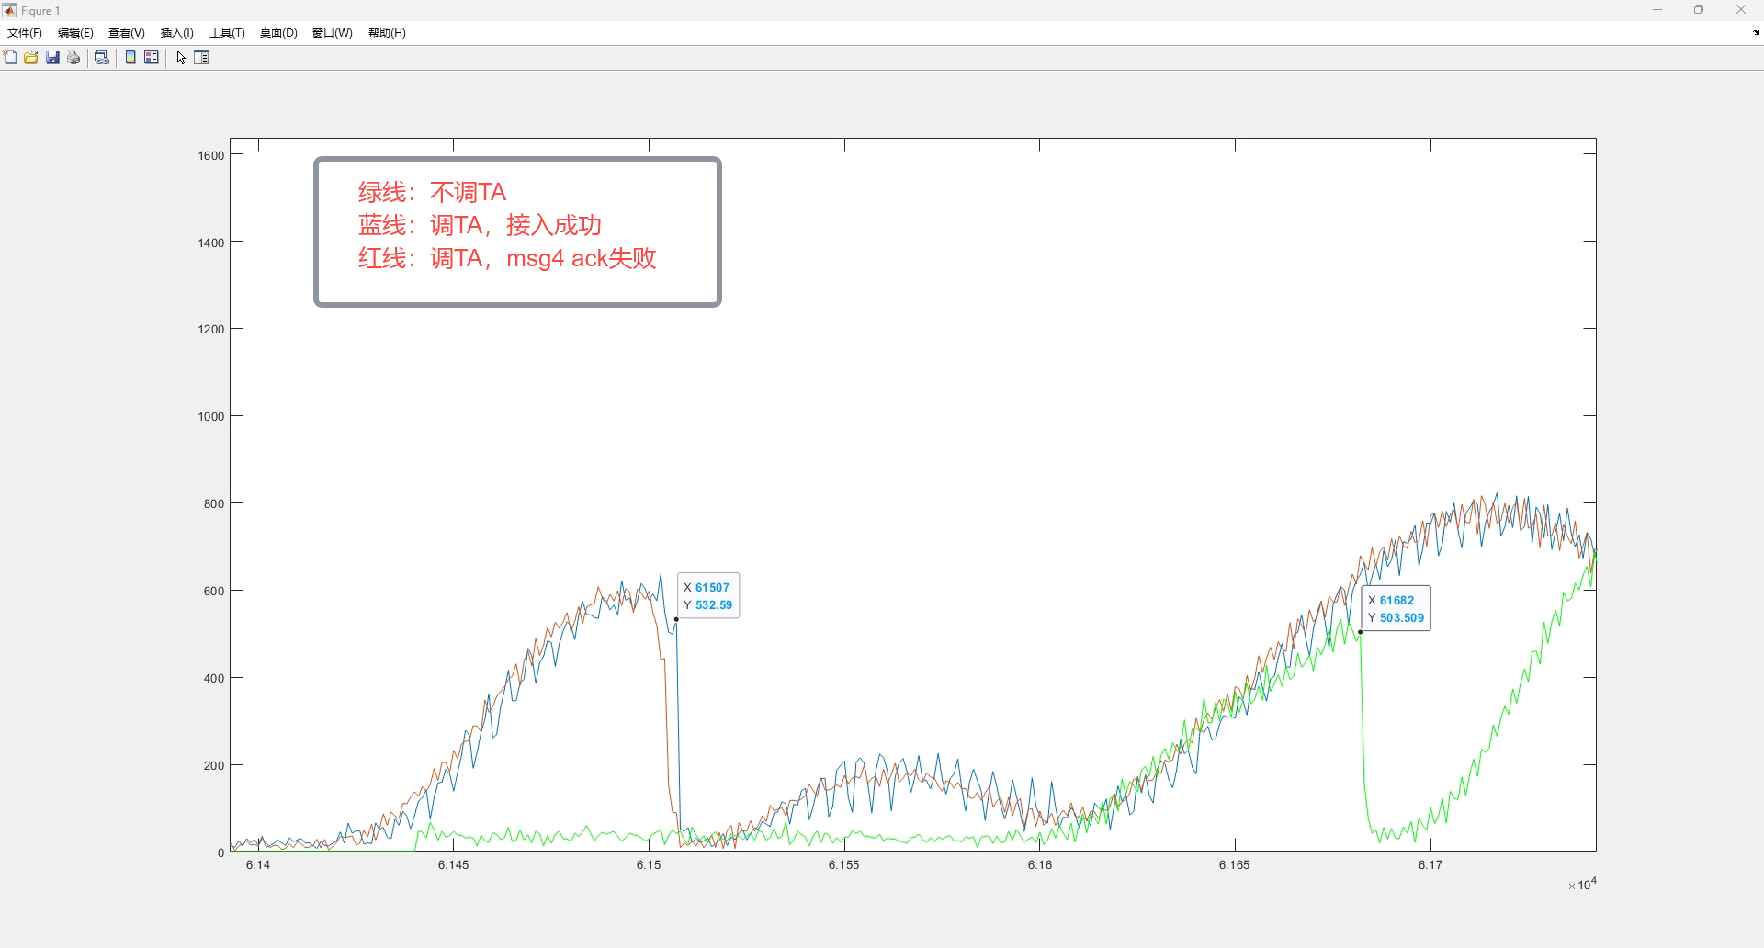Click the New Figure toolbar icon
This screenshot has width=1764, height=948.
(x=10, y=57)
